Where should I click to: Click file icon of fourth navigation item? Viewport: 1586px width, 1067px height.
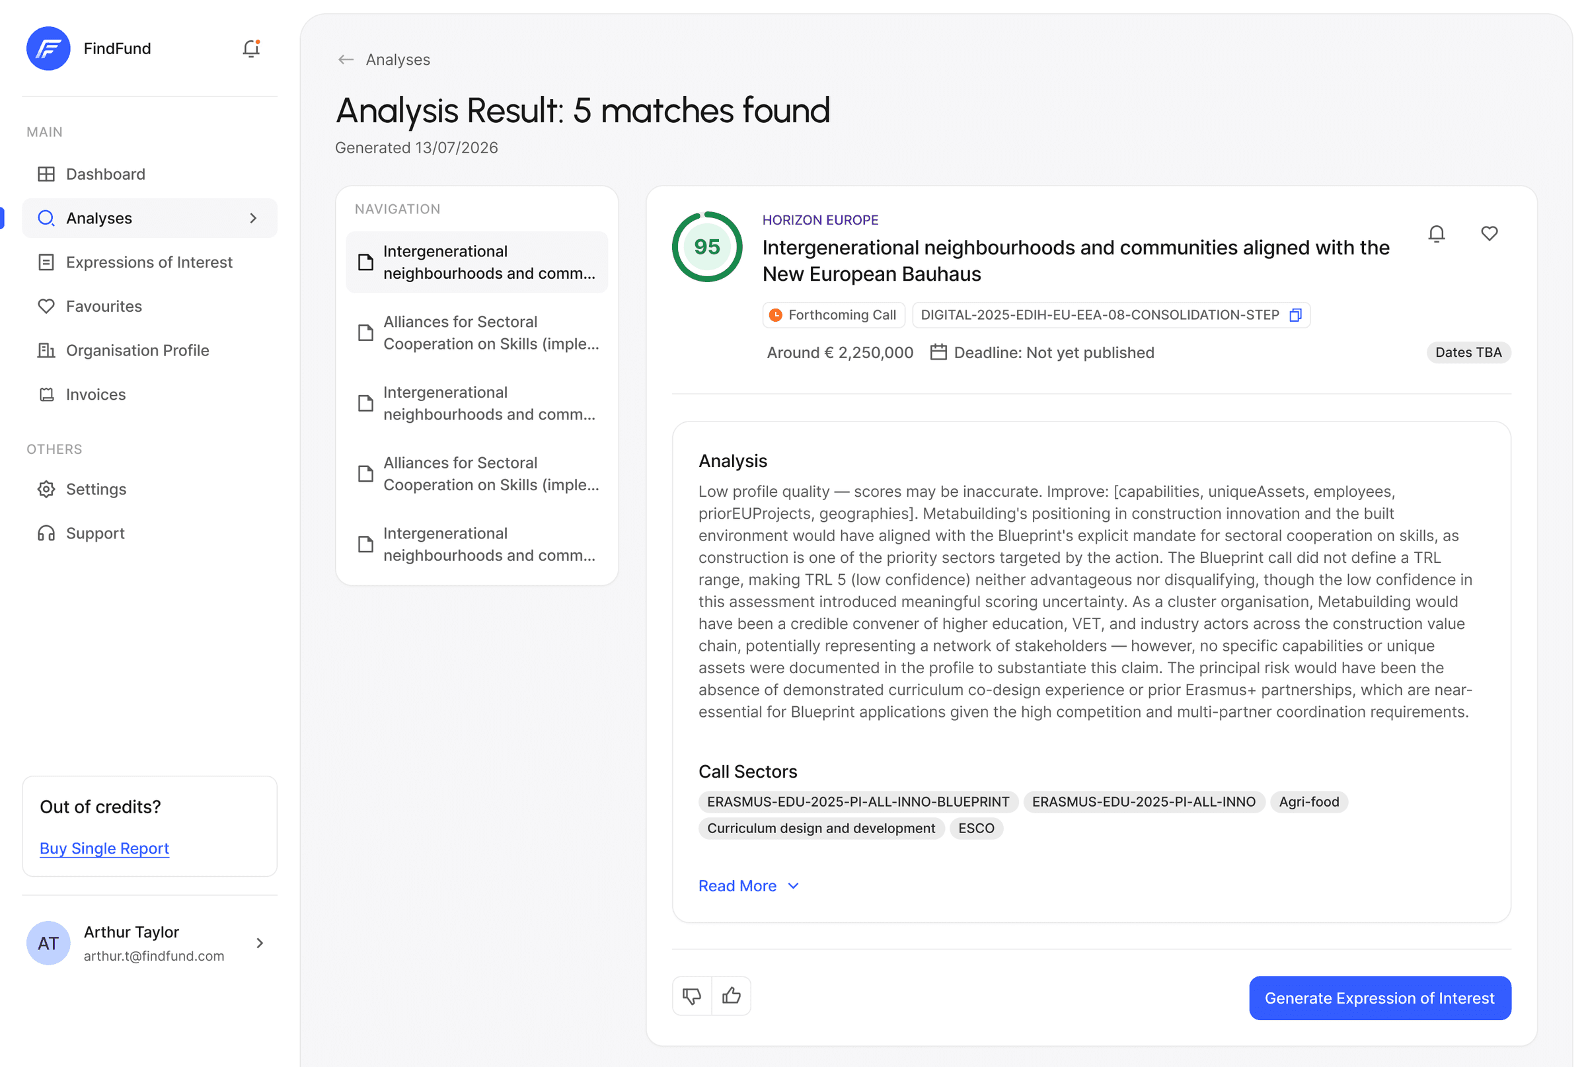pyautogui.click(x=366, y=474)
